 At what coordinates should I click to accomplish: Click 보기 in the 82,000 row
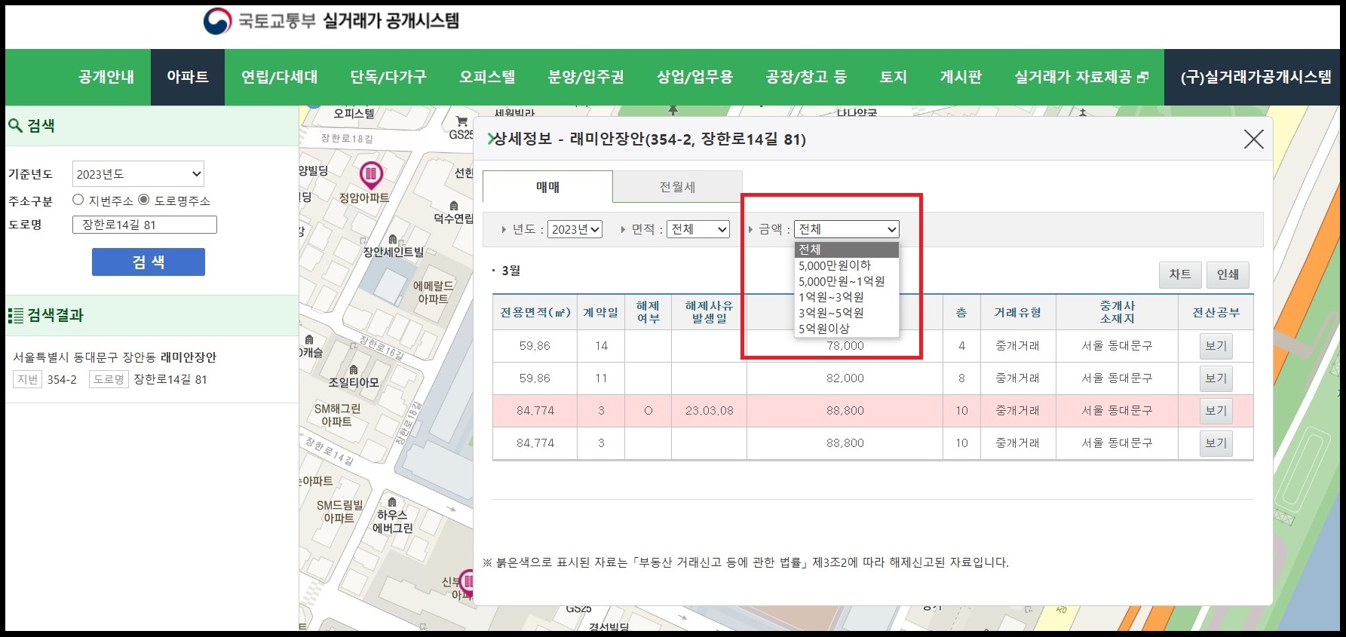pyautogui.click(x=1216, y=378)
